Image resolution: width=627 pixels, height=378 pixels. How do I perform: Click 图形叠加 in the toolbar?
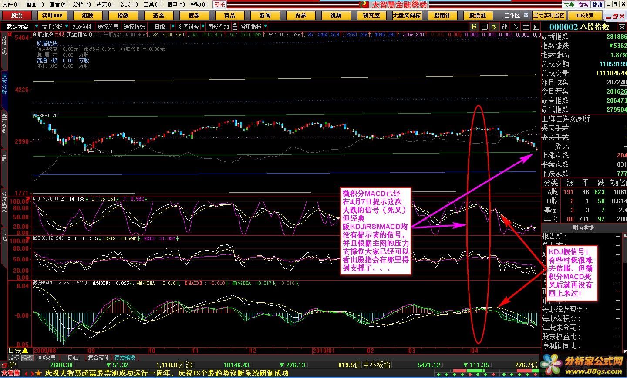219,27
